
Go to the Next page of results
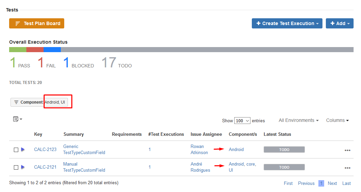332,183
